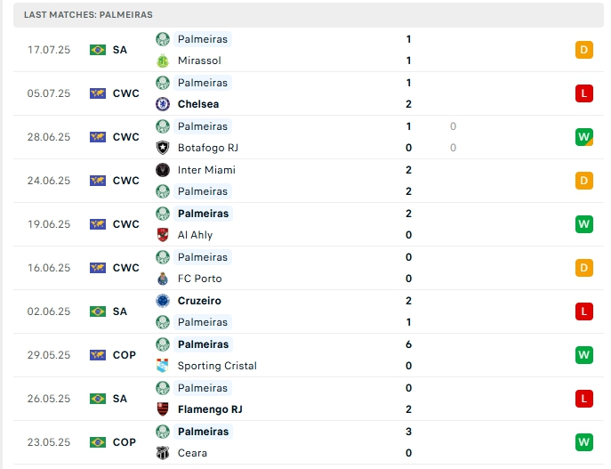Click Brazil flag on 17.07.25 match

tap(98, 50)
